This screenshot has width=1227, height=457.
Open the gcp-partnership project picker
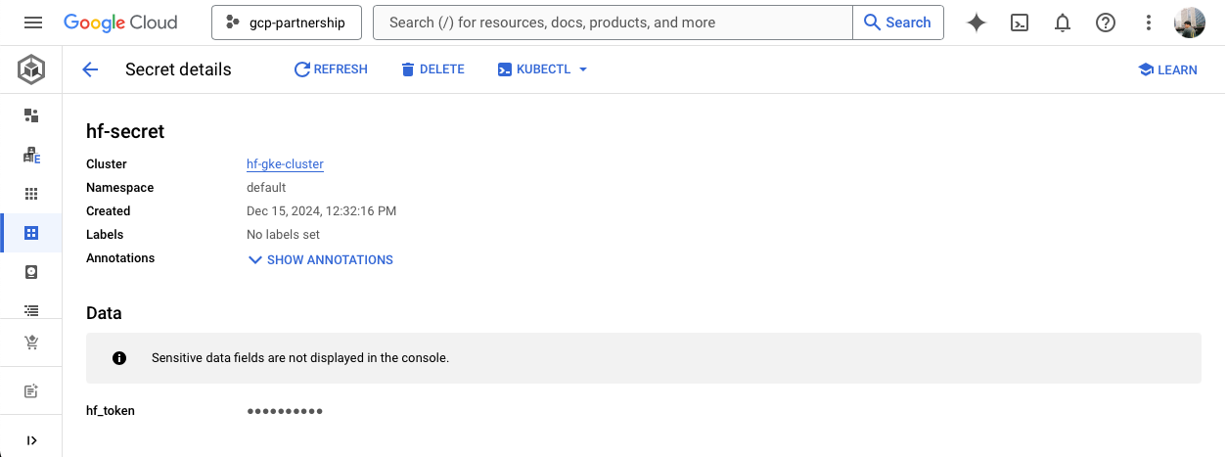pyautogui.click(x=286, y=23)
